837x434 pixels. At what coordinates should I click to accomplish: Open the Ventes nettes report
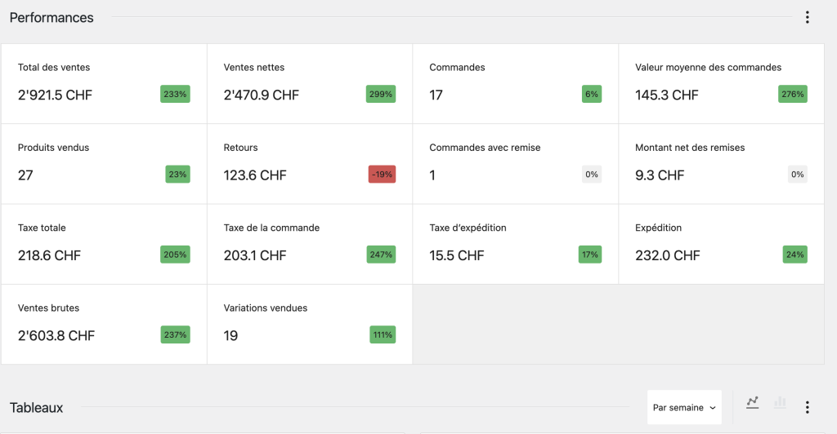click(x=310, y=83)
